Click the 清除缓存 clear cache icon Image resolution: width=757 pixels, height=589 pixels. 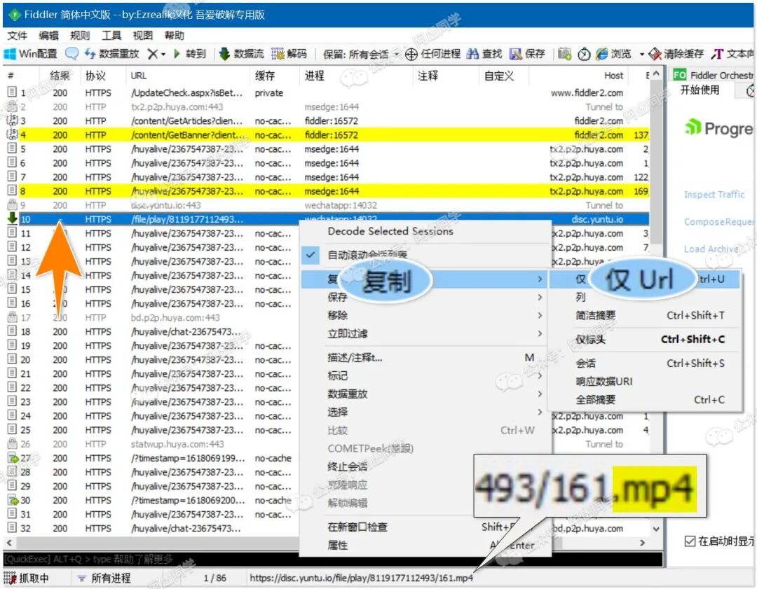[655, 54]
